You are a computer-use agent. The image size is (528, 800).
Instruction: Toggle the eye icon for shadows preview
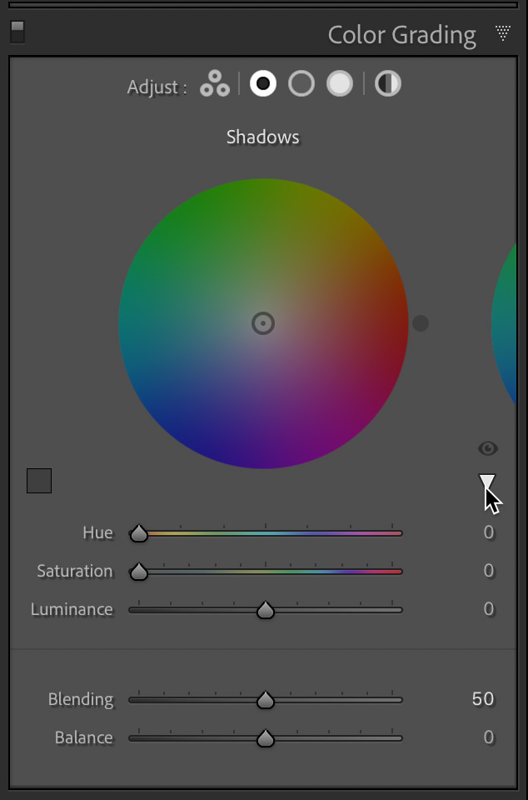pyautogui.click(x=488, y=449)
